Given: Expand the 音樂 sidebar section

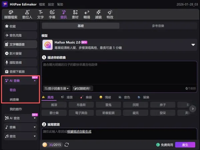Looking at the screenshot, I should [x=35, y=127].
